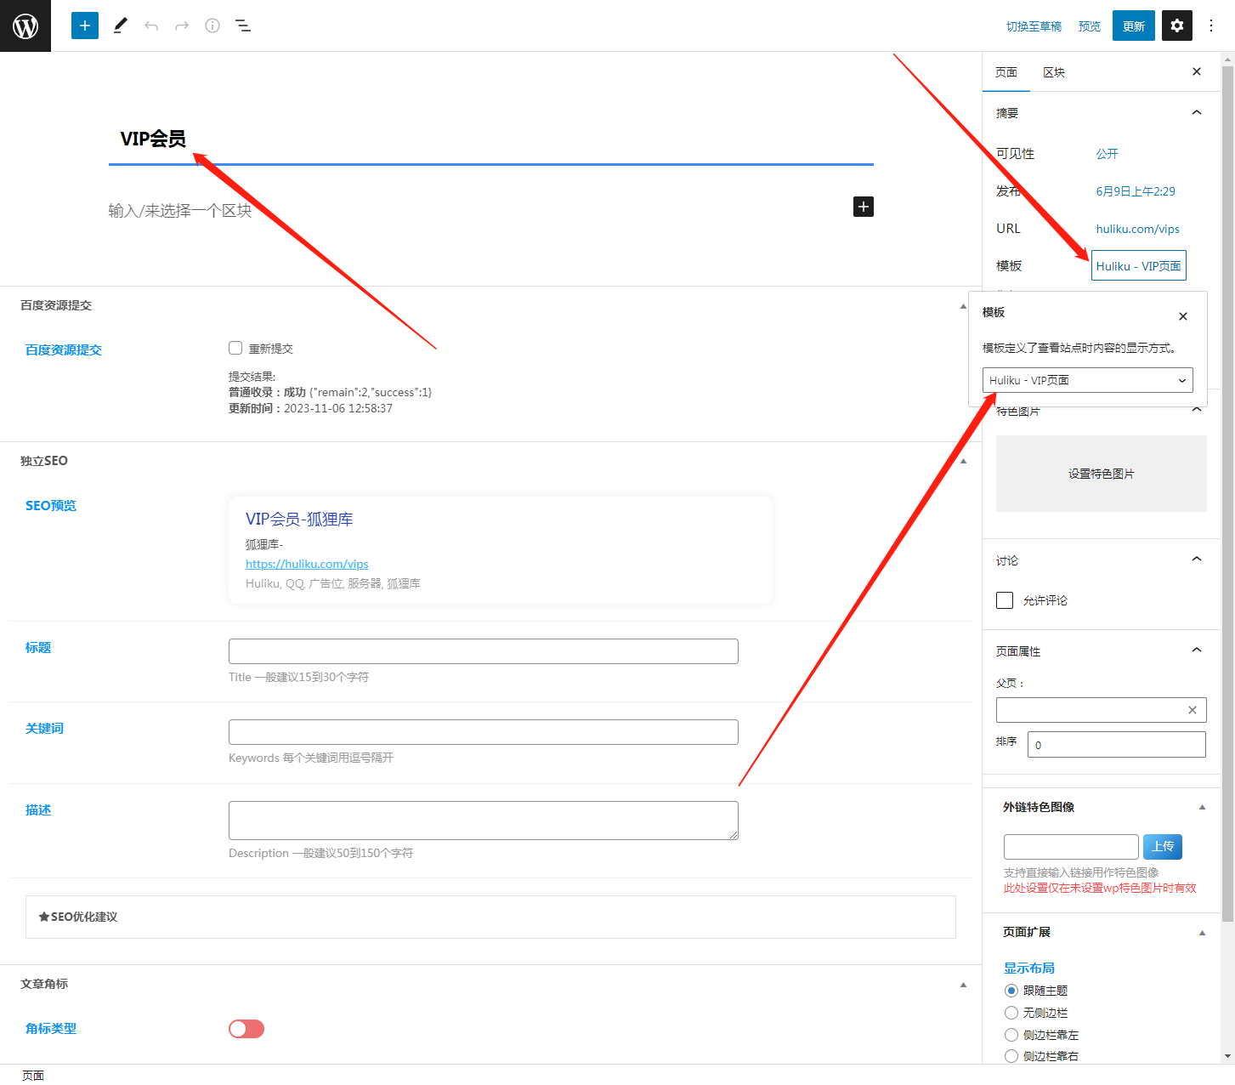
Task: Click the undo arrow icon
Action: (x=151, y=26)
